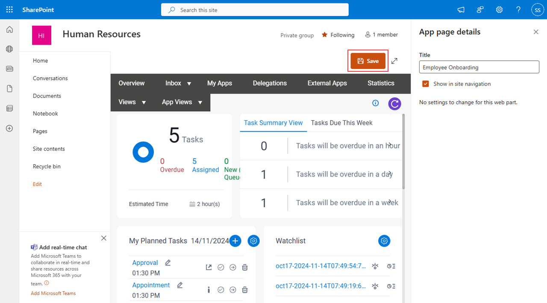Go to Documents in site navigation

point(47,96)
